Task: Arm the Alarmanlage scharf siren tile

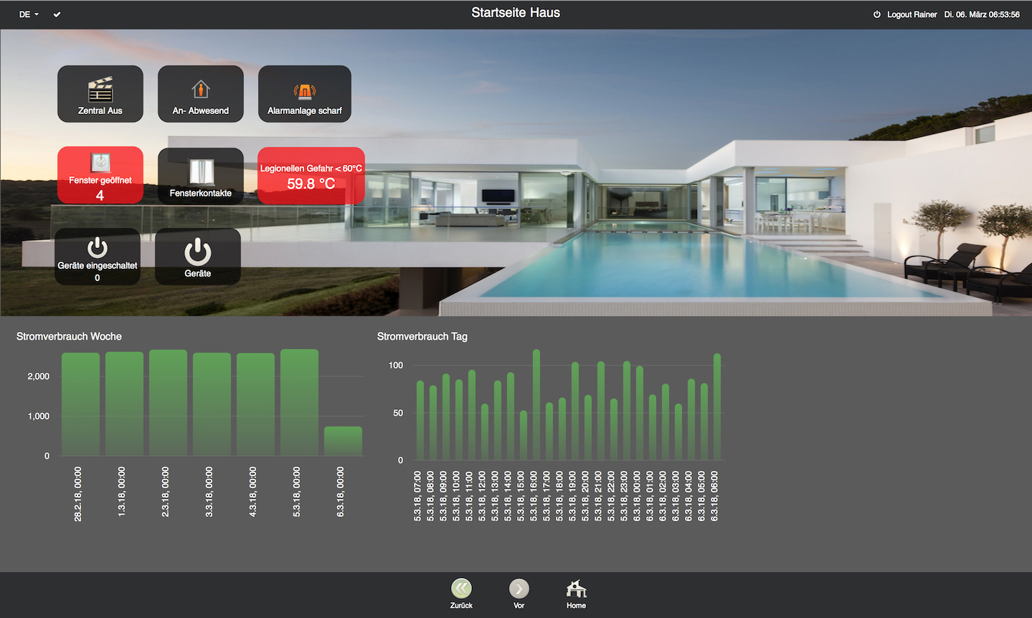Action: (305, 94)
